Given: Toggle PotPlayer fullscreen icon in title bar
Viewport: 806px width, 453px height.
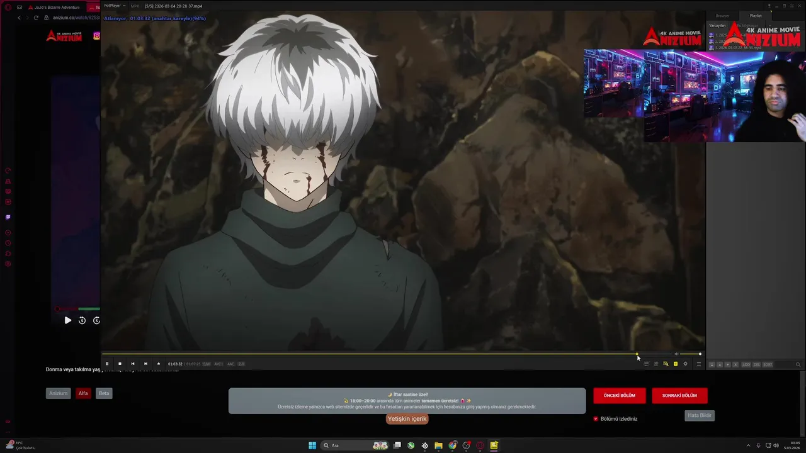Looking at the screenshot, I should [793, 6].
